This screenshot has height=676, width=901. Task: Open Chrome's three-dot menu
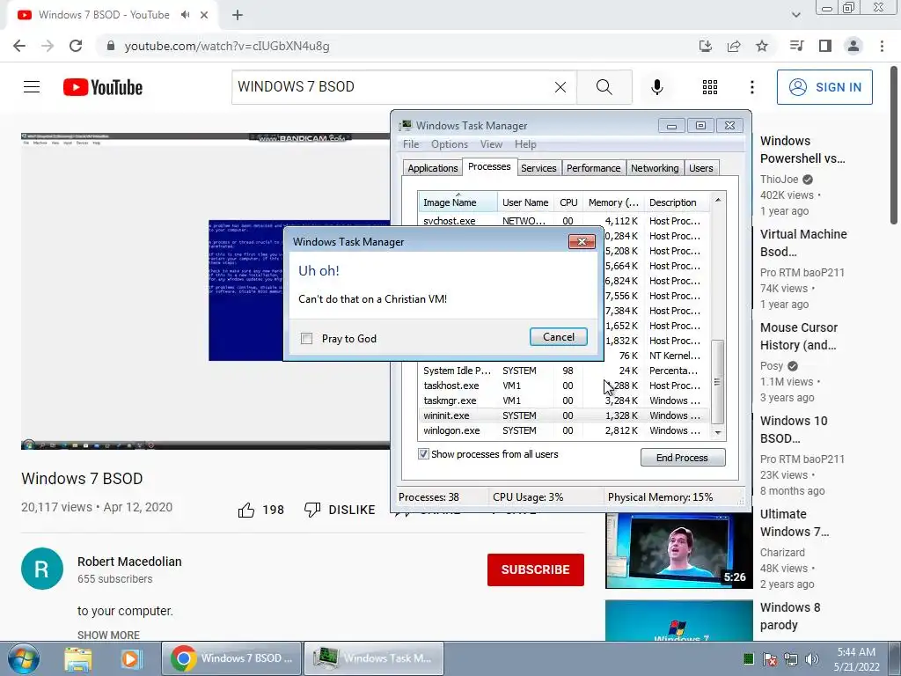click(x=882, y=46)
